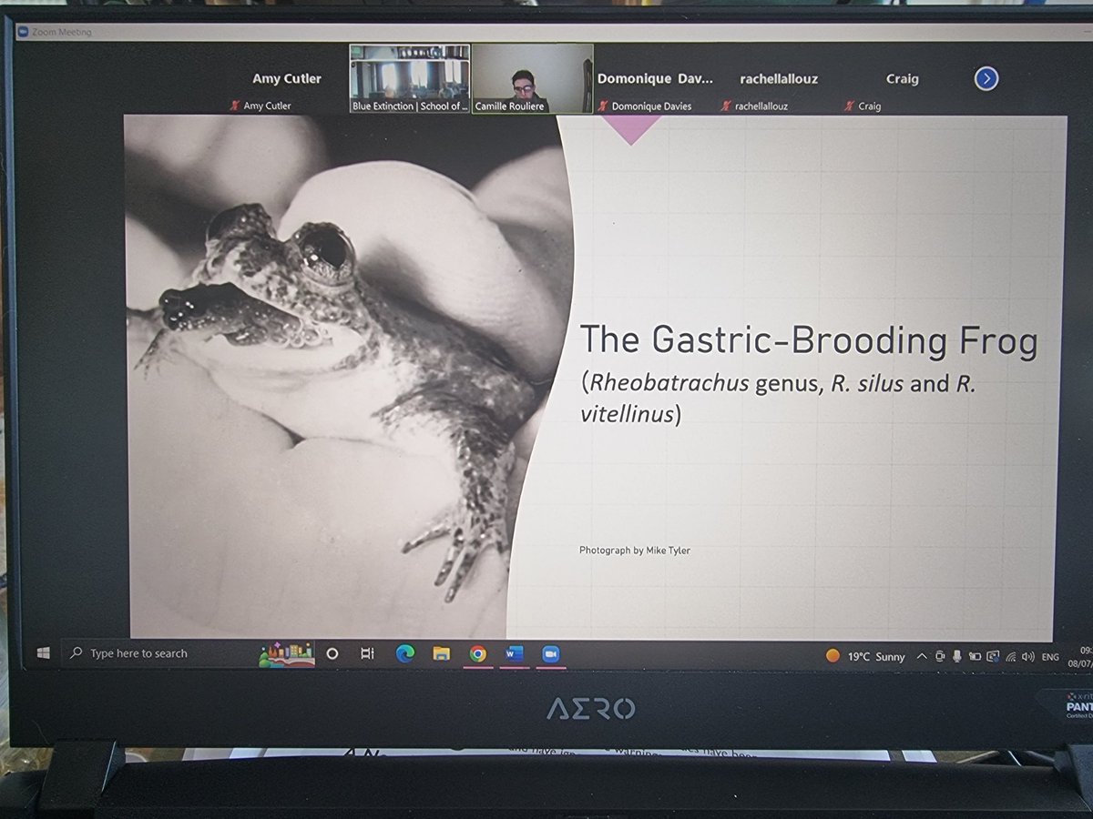Viewport: 1093px width, 819px height.
Task: Click Amy Cutler's muted microphone icon
Action: tap(235, 106)
